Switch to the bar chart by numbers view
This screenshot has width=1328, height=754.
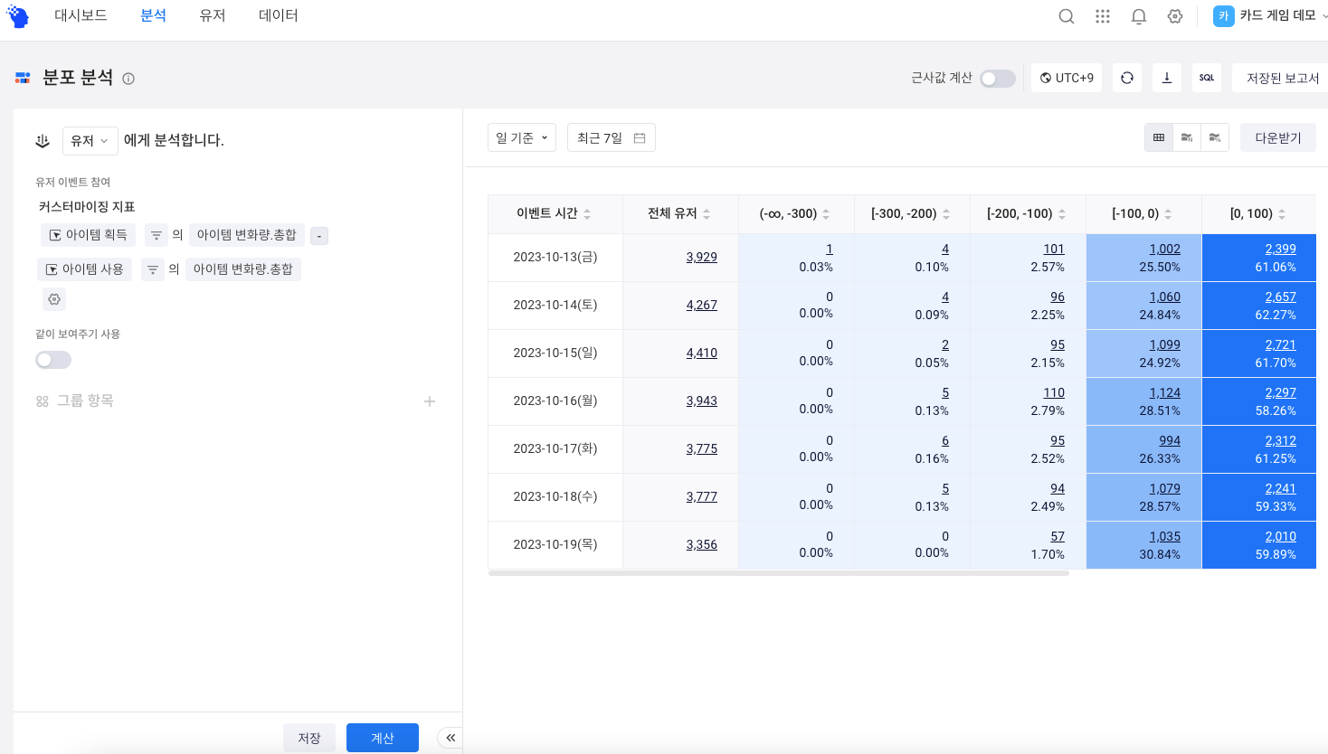[1186, 137]
